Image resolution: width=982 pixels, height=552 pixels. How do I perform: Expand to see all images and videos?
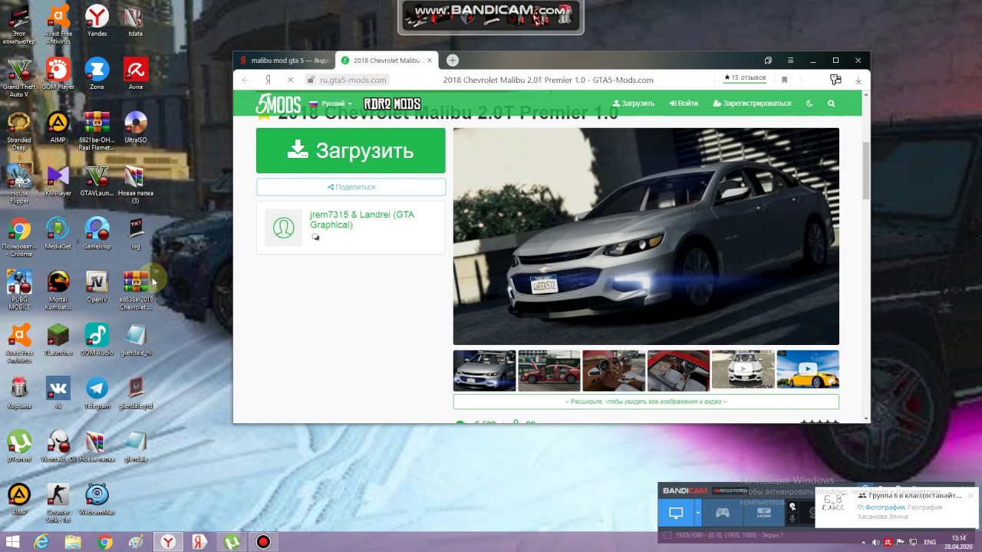[x=646, y=402]
